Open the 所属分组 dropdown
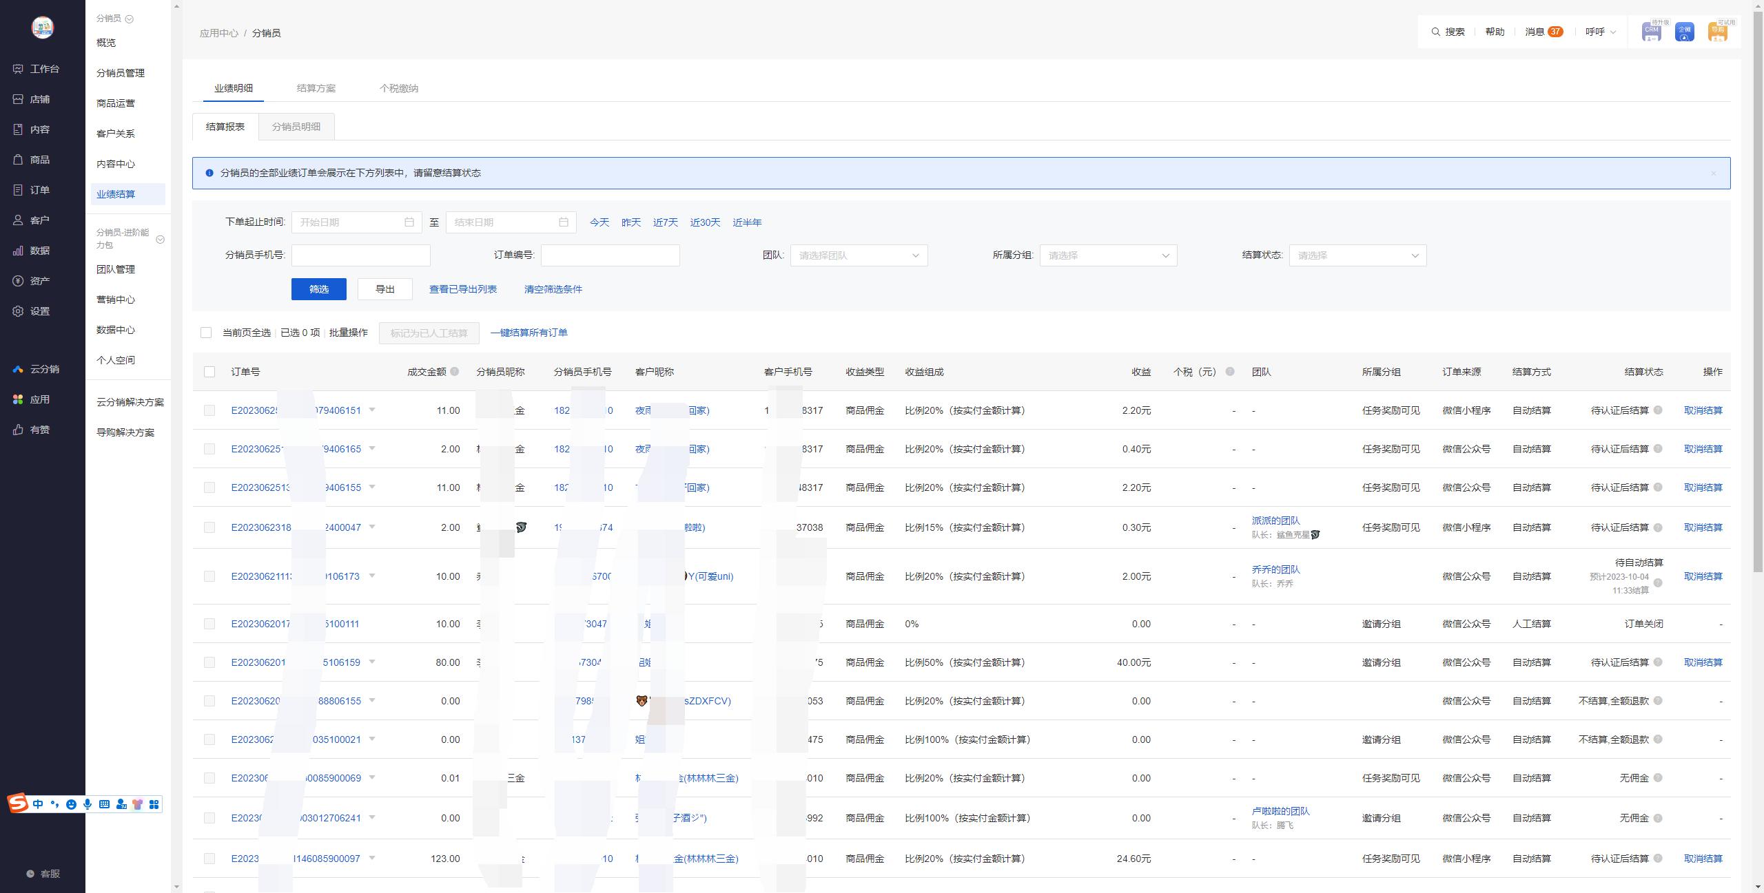1764x893 pixels. 1109,255
